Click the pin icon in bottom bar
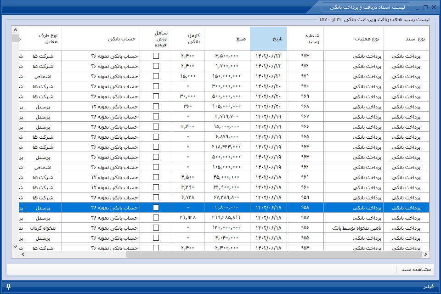441x294 pixels. tap(8, 286)
